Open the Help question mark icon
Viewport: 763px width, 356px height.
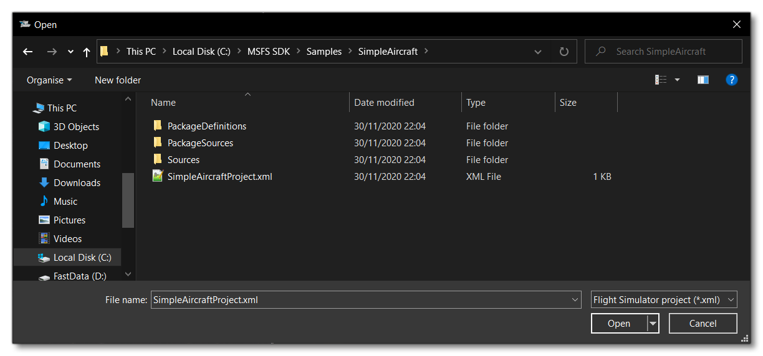click(732, 80)
